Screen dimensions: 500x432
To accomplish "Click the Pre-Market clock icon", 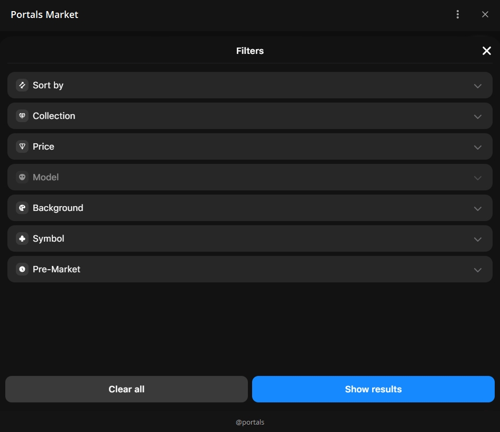I will point(22,269).
